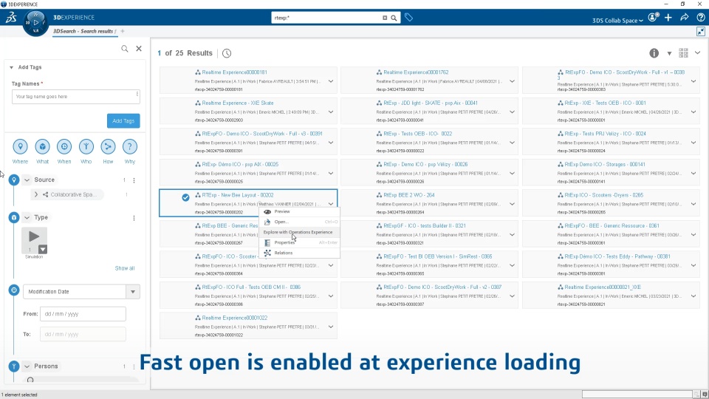Image resolution: width=709 pixels, height=399 pixels.
Task: Close the tags side panel
Action: (139, 49)
